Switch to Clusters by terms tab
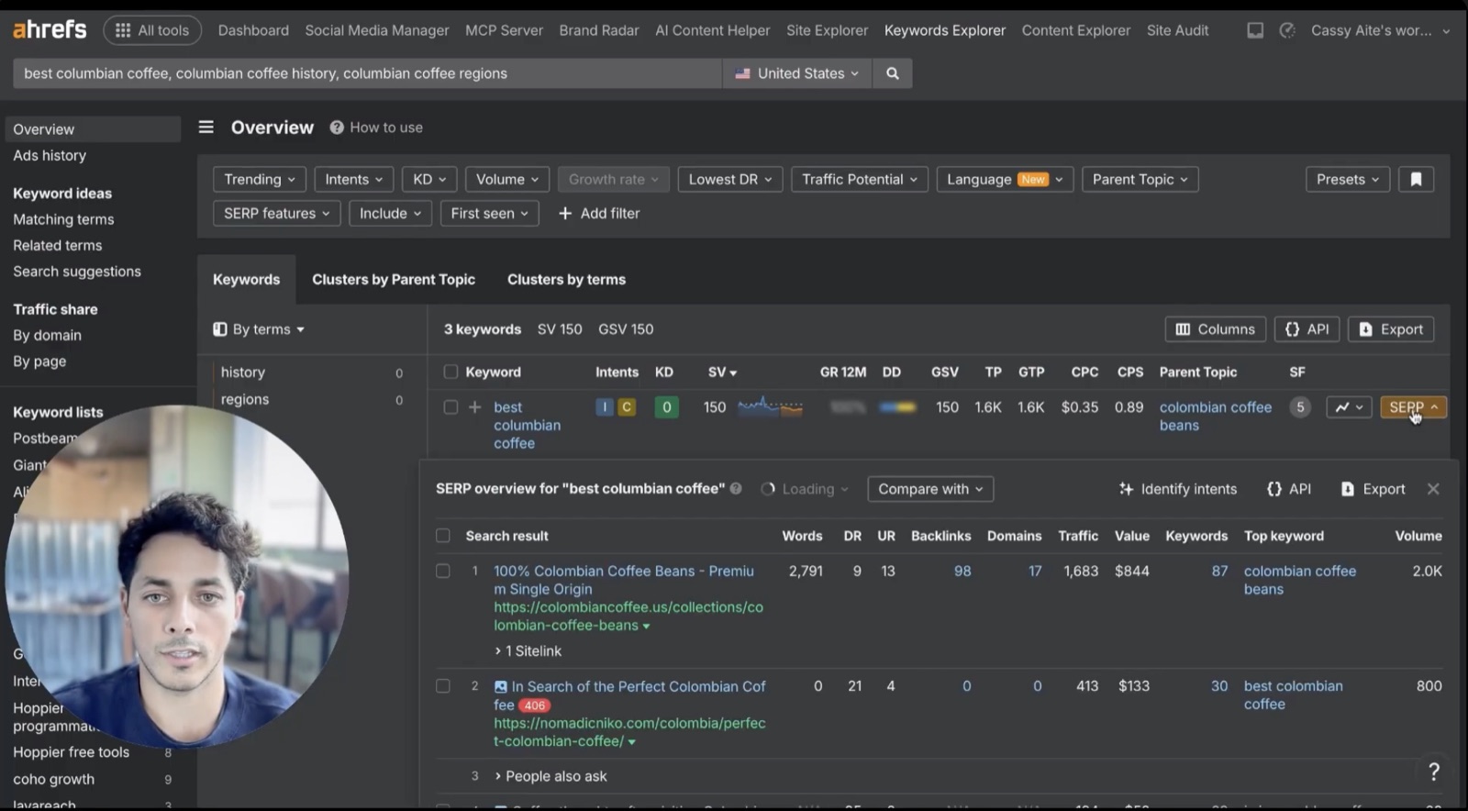Viewport: 1468px width, 811px height. 566,280
